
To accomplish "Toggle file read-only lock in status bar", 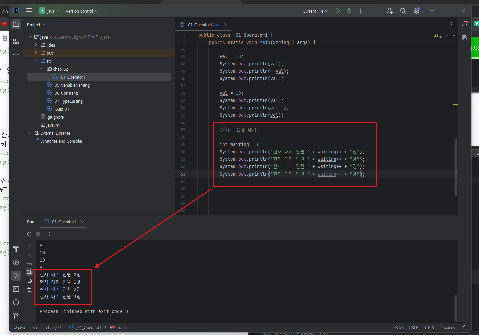I will point(463,327).
